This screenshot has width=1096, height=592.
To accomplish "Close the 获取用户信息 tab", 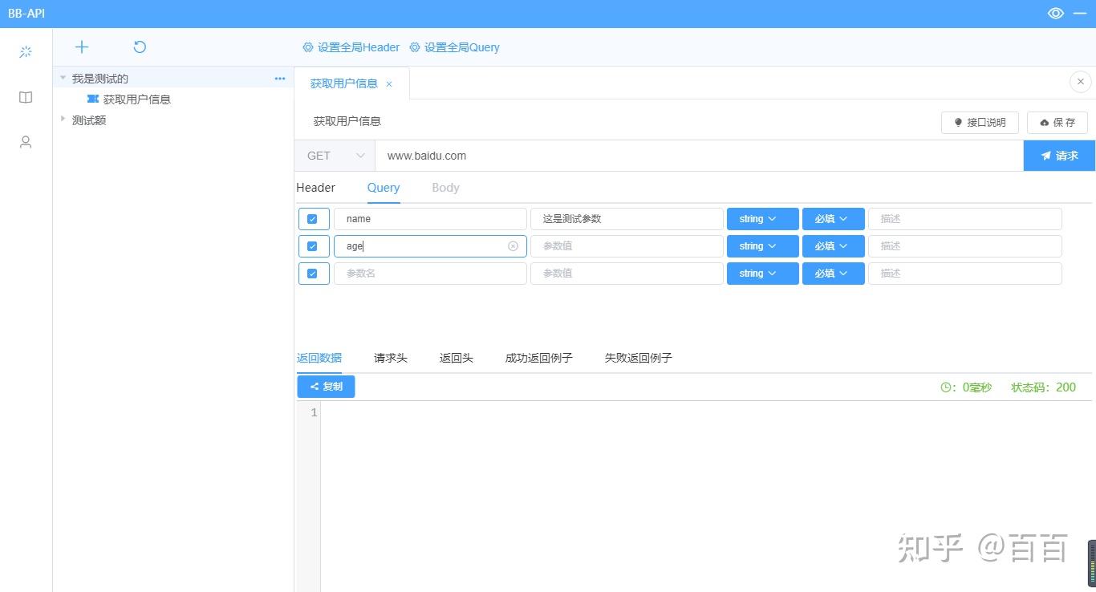I will point(389,84).
